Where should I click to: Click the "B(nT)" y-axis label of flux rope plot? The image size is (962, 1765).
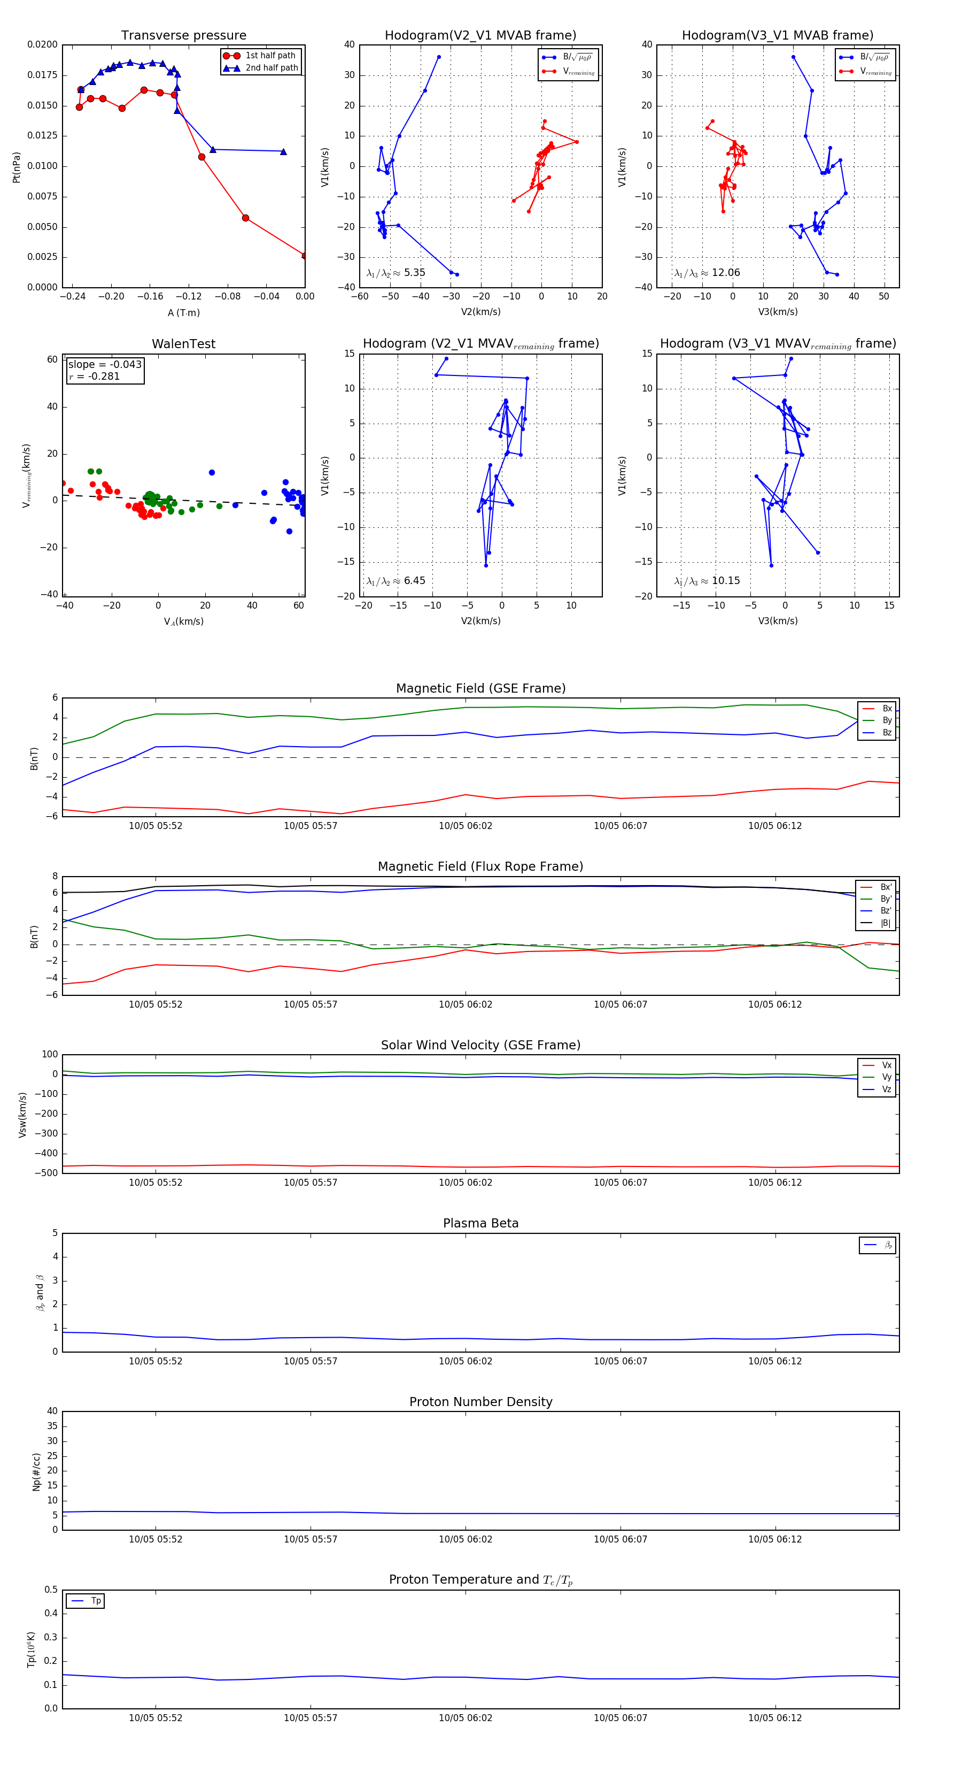[34, 937]
